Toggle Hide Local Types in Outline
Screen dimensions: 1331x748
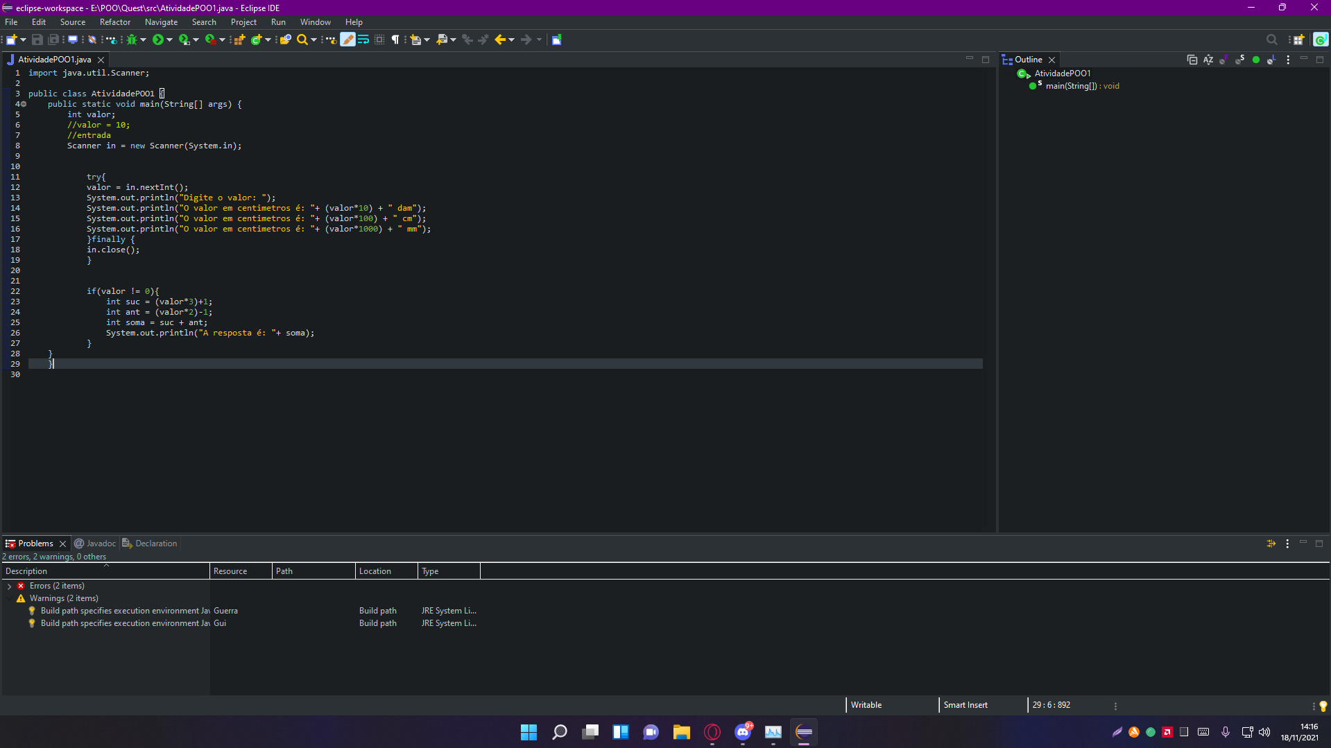click(1271, 60)
